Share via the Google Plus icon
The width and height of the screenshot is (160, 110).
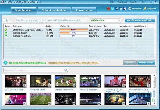point(108,8)
